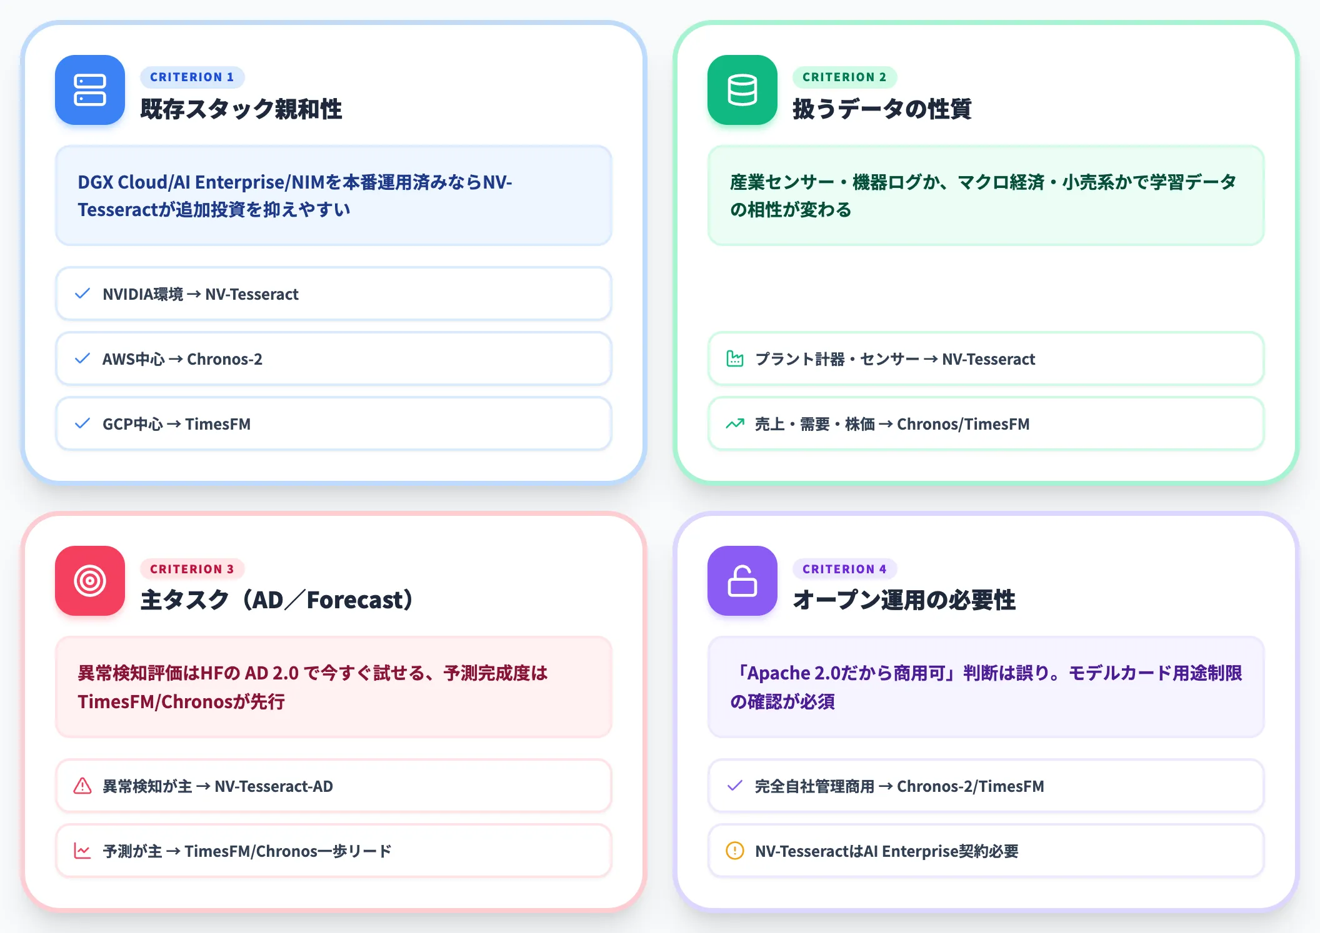Click the text NVIDIA環境 → NV-Tesseract
Screen dimensions: 1320x933
201,294
